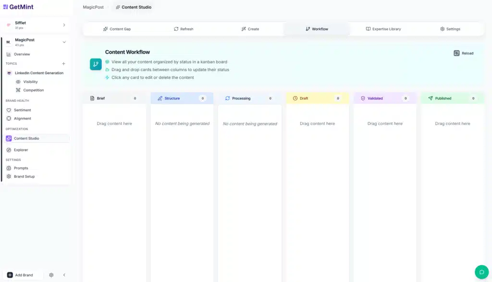Viewport: 492px width, 282px height.
Task: Click the Structure column count badge
Action: (203, 98)
